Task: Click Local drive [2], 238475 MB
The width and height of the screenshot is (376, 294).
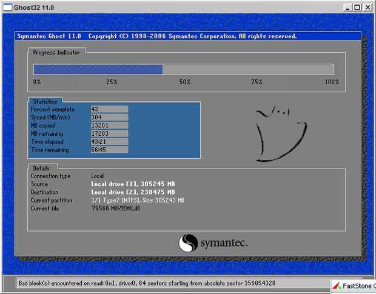Action: [133, 192]
